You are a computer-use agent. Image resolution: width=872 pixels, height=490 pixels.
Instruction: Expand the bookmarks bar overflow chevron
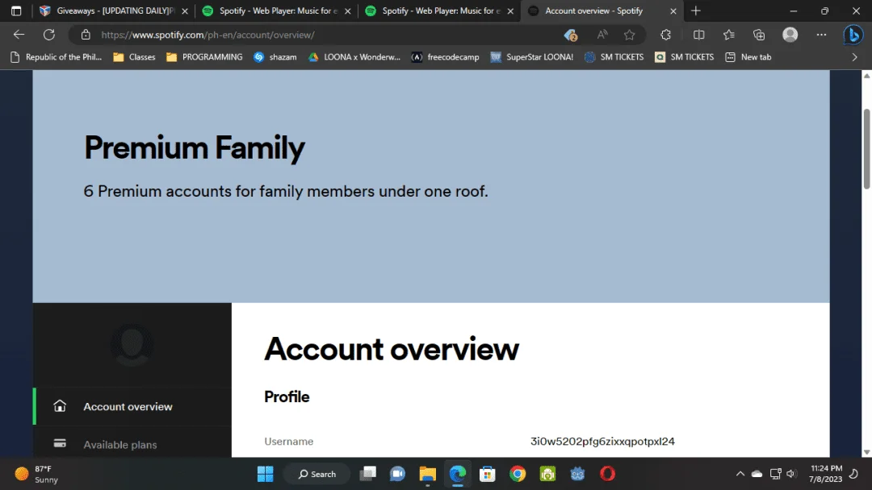point(855,57)
